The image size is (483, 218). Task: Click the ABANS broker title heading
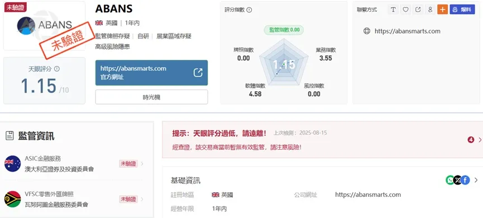[x=114, y=8]
